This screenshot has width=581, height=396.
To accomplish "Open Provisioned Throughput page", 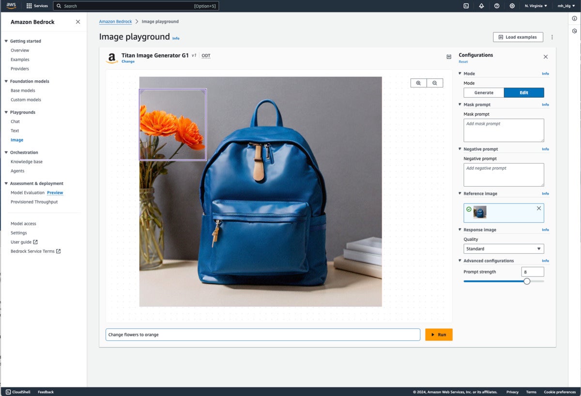I will (x=34, y=202).
